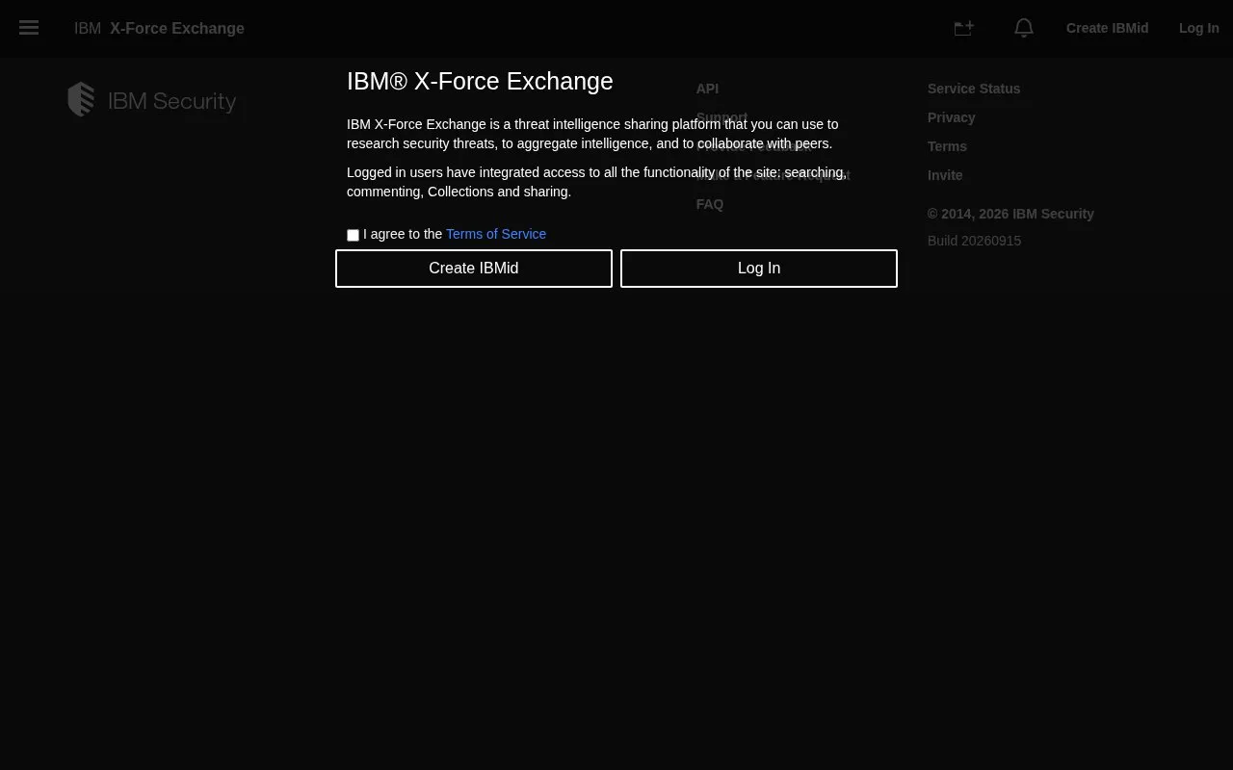This screenshot has width=1233, height=770.
Task: Tick the Terms of Service agreement checkbox
Action: [x=353, y=235]
